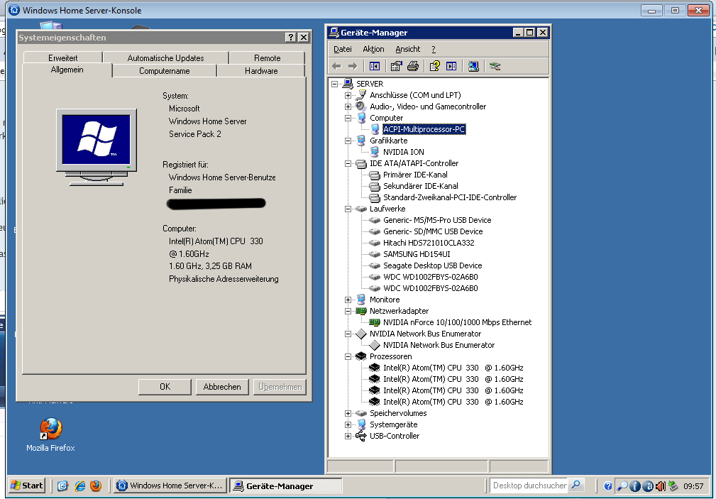The width and height of the screenshot is (716, 499).
Task: Select ACPI-Multiprocessor-PC entry
Action: click(x=424, y=129)
